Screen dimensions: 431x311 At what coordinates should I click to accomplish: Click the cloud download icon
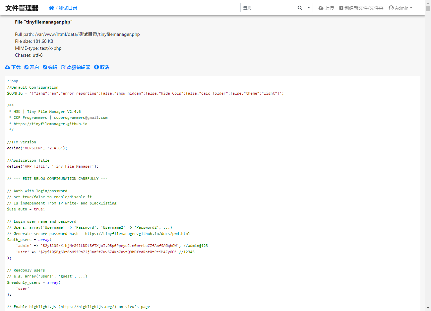click(8, 67)
